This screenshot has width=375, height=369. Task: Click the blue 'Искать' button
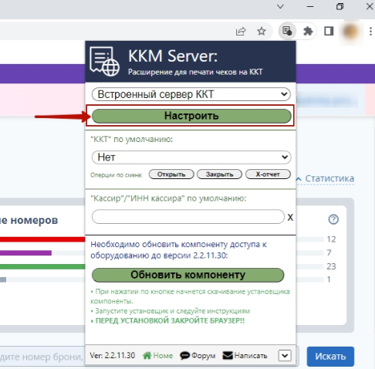coord(330,357)
